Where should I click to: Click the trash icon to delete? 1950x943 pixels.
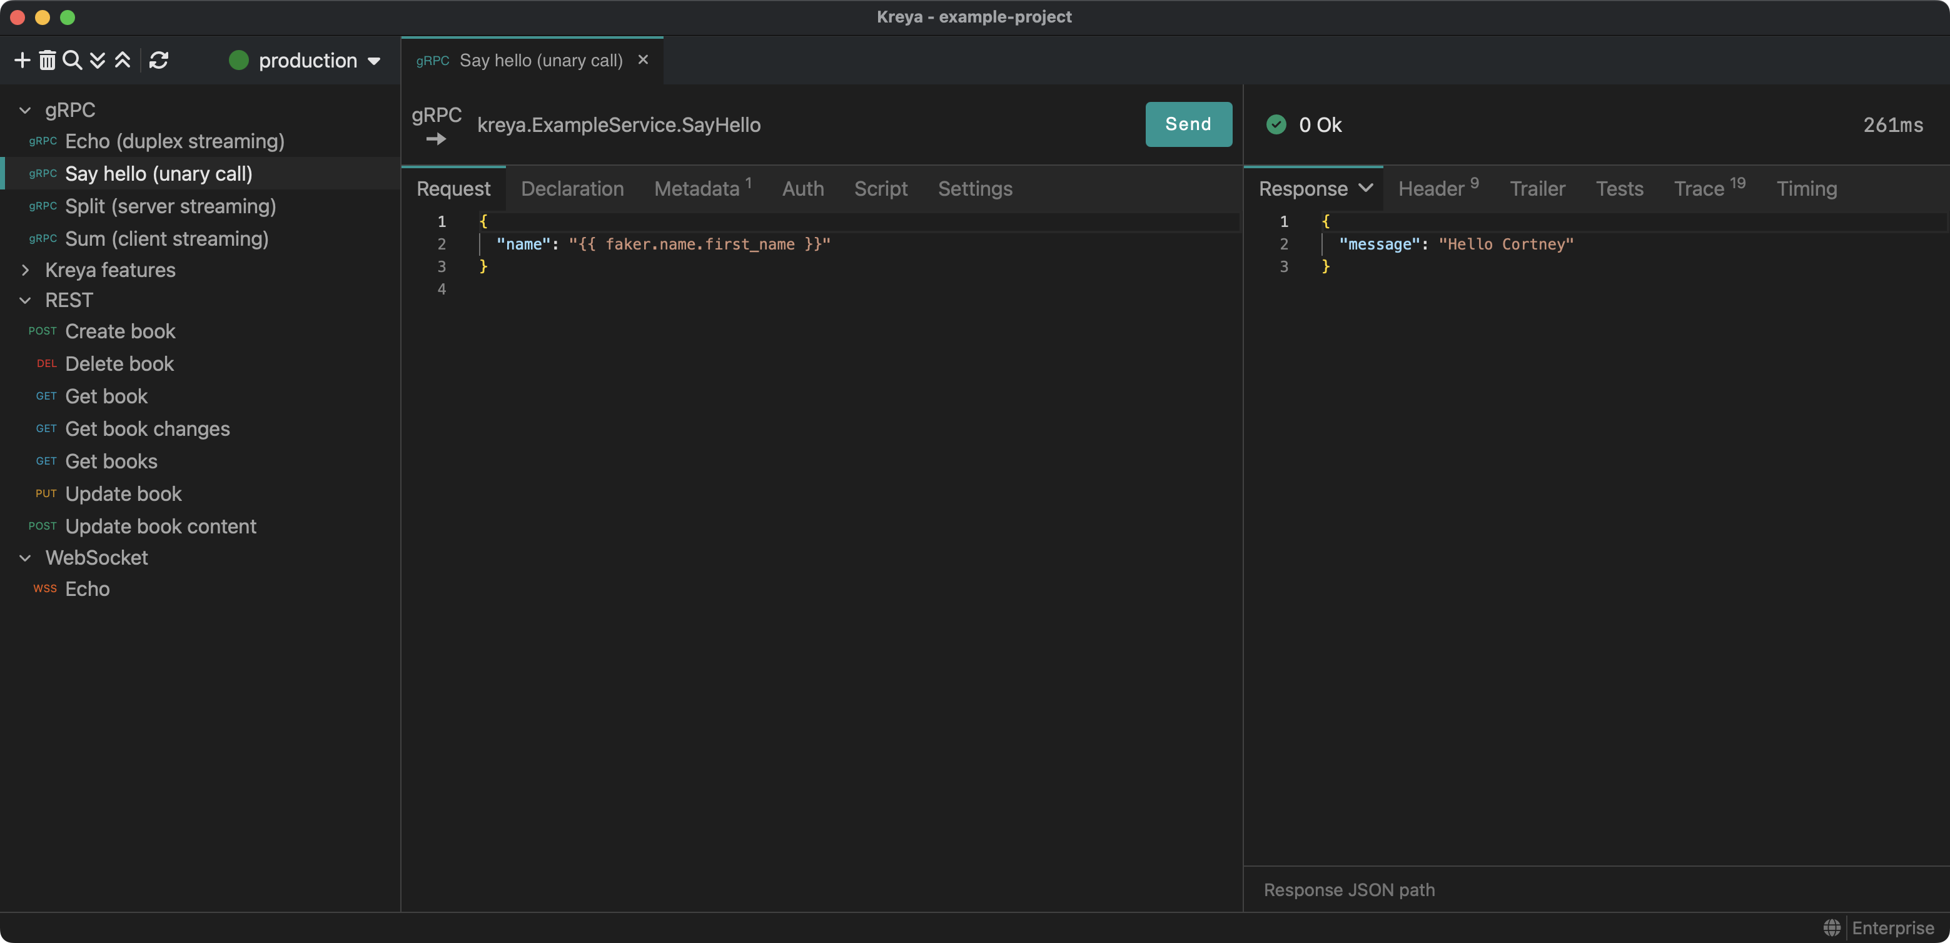pyautogui.click(x=47, y=60)
